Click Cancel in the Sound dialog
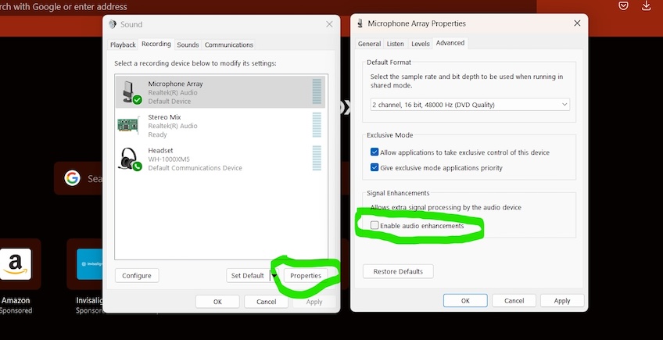Viewport: 663px width, 340px height. click(x=266, y=302)
